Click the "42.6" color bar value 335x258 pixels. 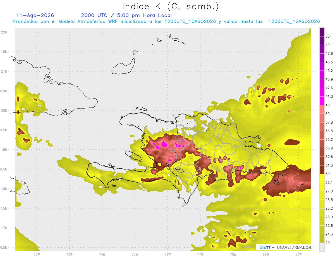point(329,88)
